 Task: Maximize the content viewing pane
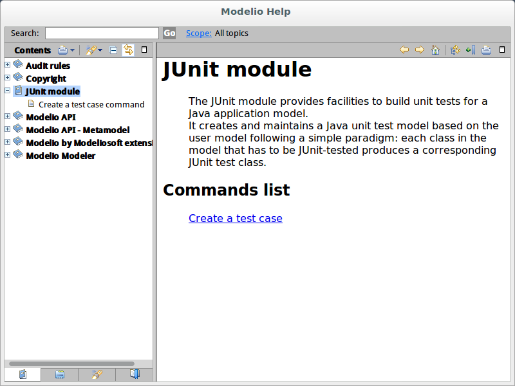[502, 50]
